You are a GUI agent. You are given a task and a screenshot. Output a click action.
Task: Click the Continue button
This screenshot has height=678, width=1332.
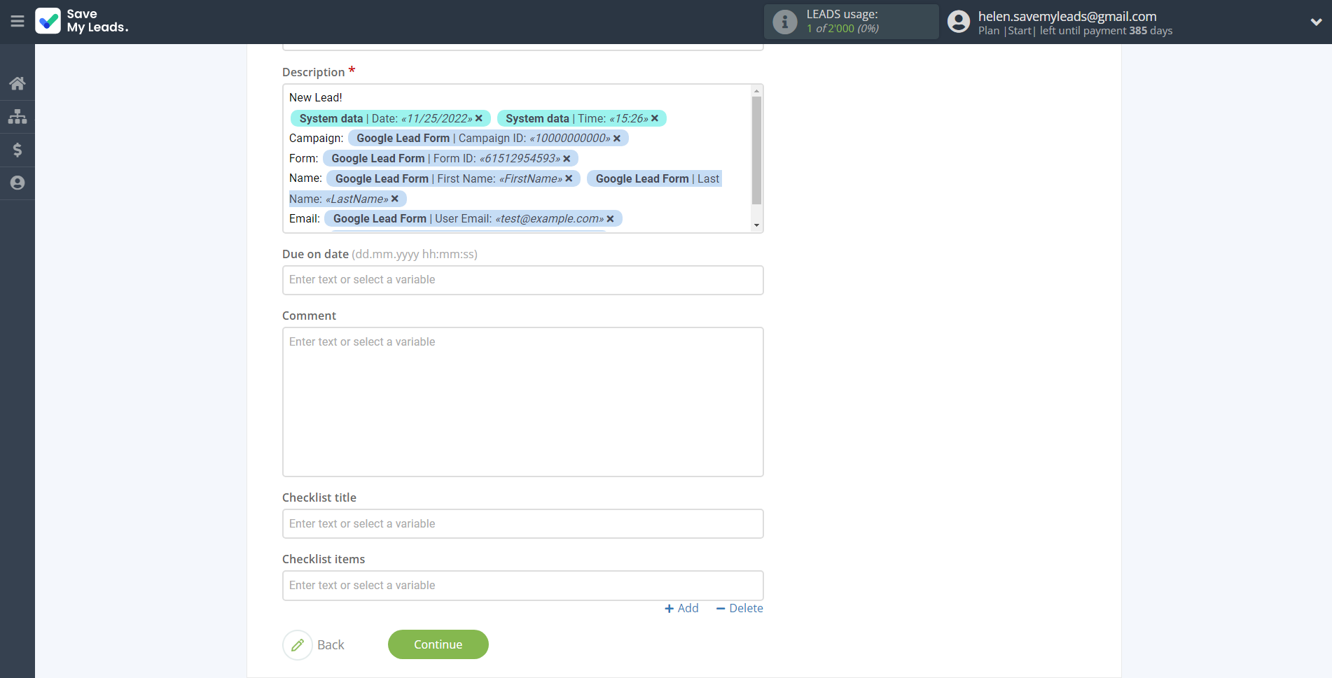[438, 644]
